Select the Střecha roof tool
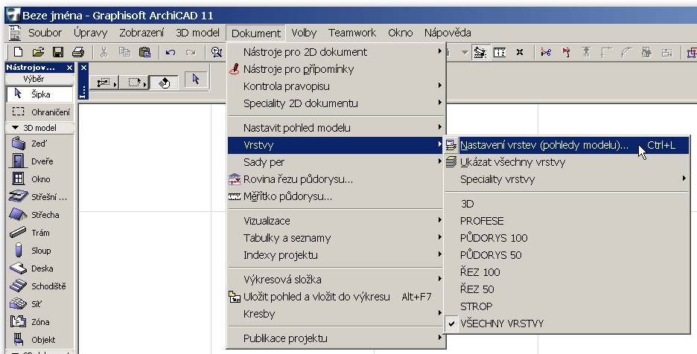The height and width of the screenshot is (354, 697). 39,214
